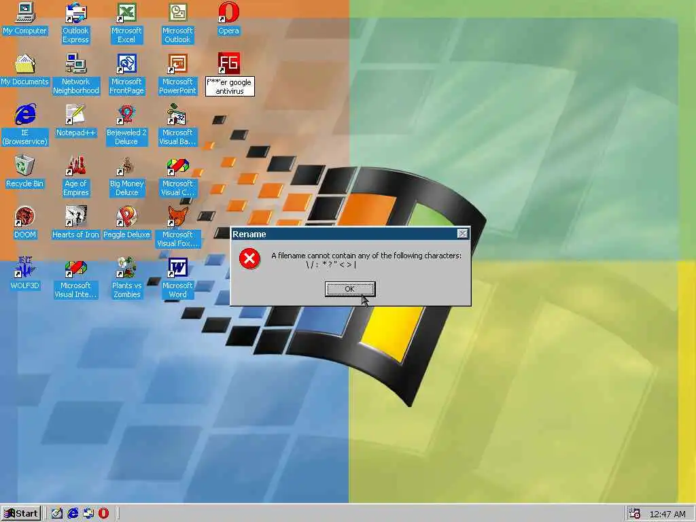The width and height of the screenshot is (696, 522).
Task: Open the Start menu
Action: coord(21,514)
